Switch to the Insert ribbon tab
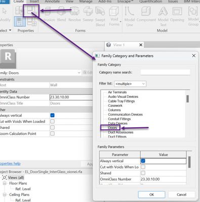200x202 pixels. (34, 2)
